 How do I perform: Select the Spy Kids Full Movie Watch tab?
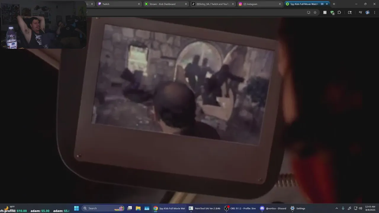(307, 4)
